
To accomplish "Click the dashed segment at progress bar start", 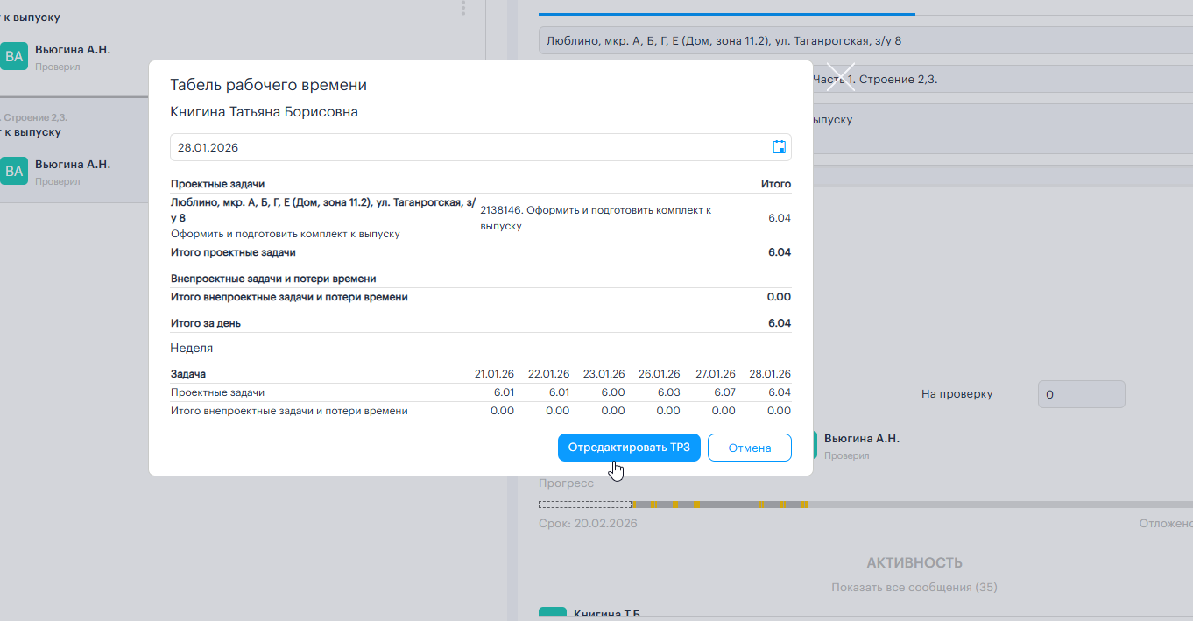I will tap(584, 505).
